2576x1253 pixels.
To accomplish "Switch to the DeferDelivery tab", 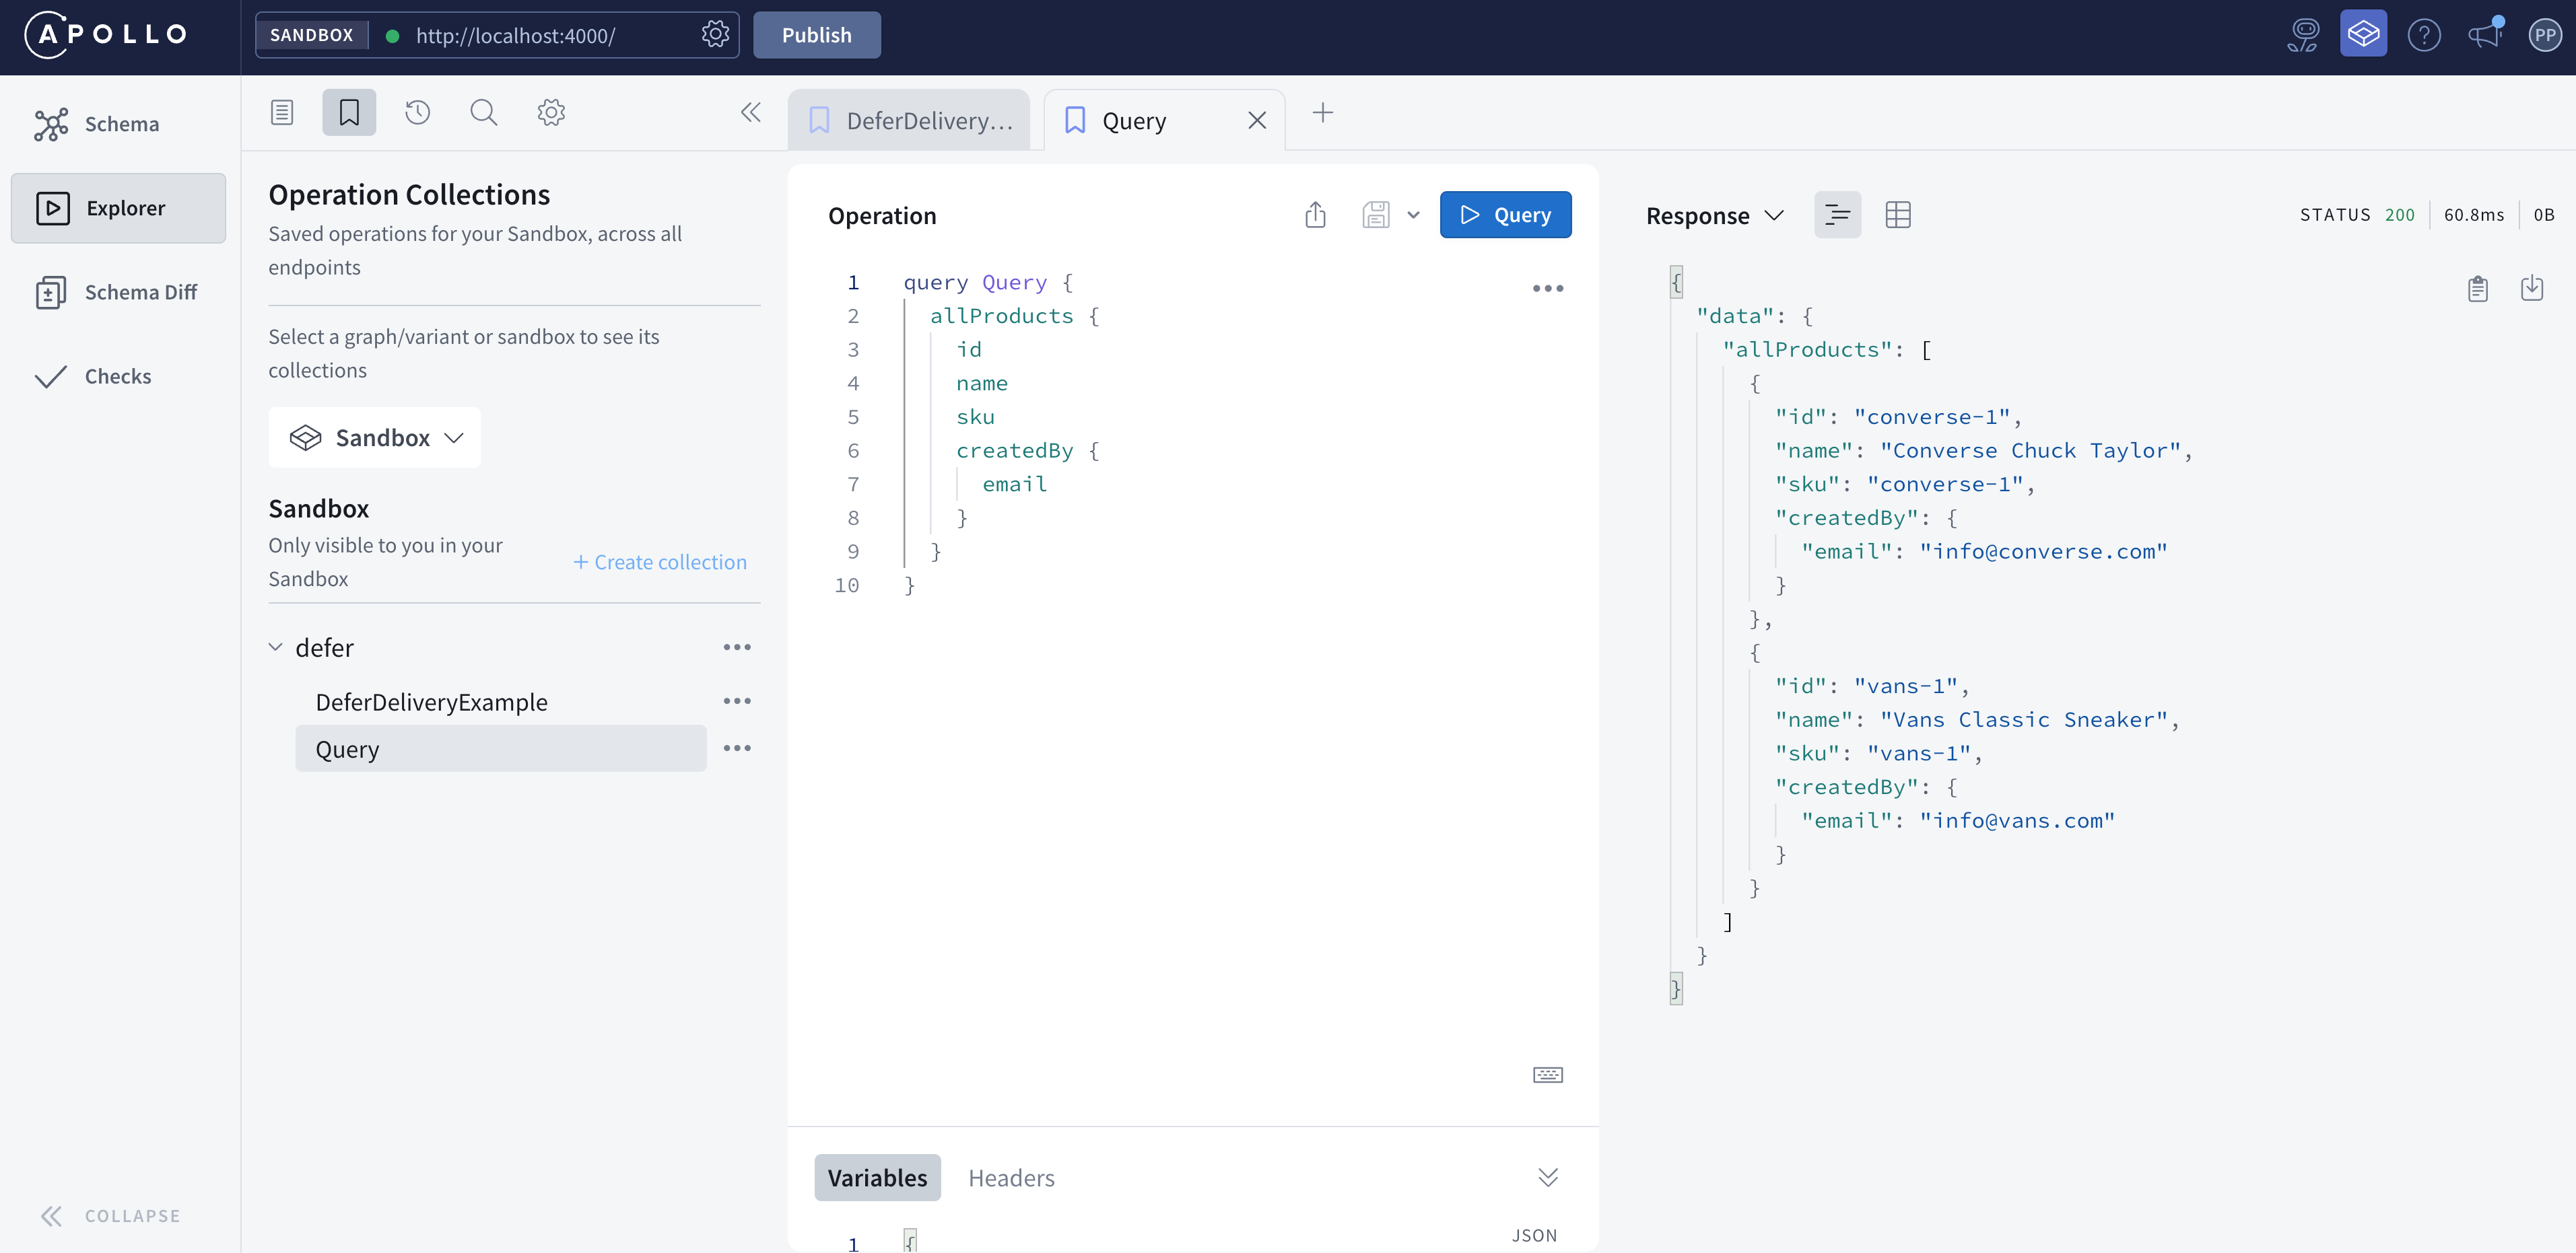I will (910, 121).
